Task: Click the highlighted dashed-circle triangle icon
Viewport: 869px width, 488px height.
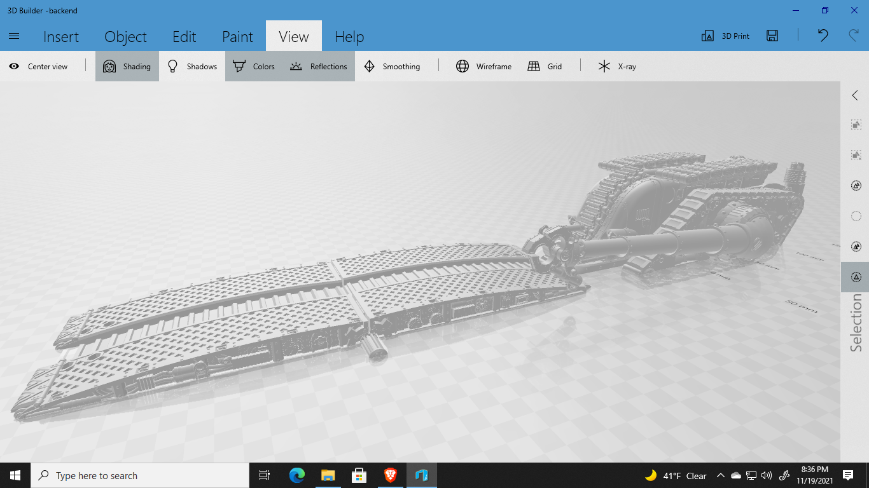Action: [856, 277]
